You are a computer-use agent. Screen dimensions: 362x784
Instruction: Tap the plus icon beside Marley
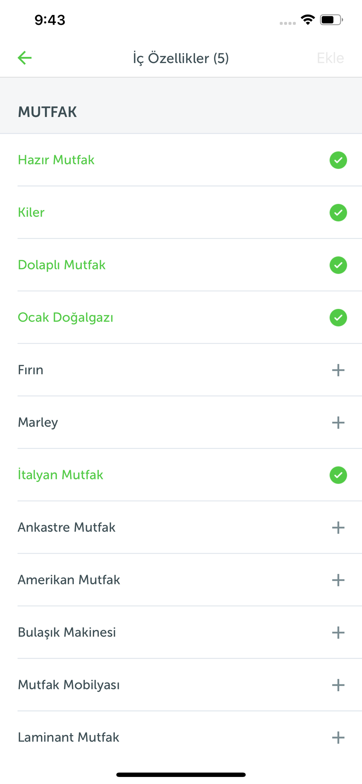(x=338, y=423)
